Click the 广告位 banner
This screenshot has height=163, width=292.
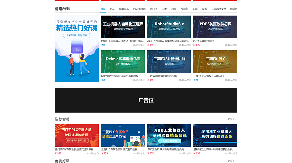click(146, 100)
